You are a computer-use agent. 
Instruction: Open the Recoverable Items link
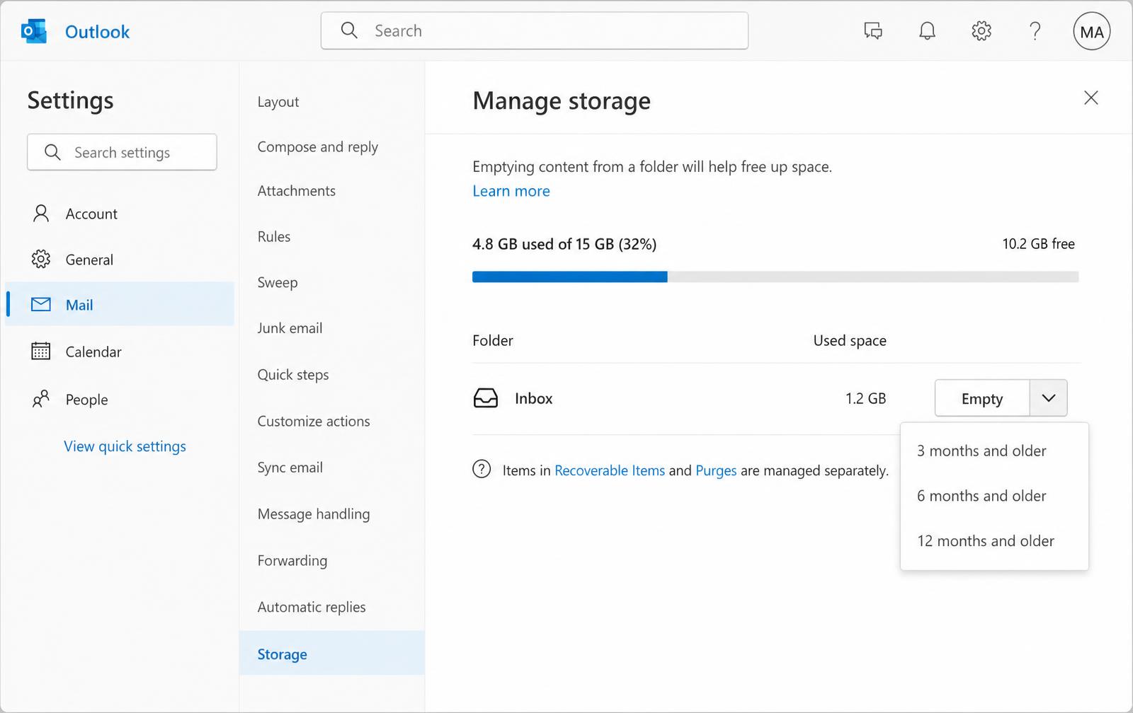coord(610,470)
